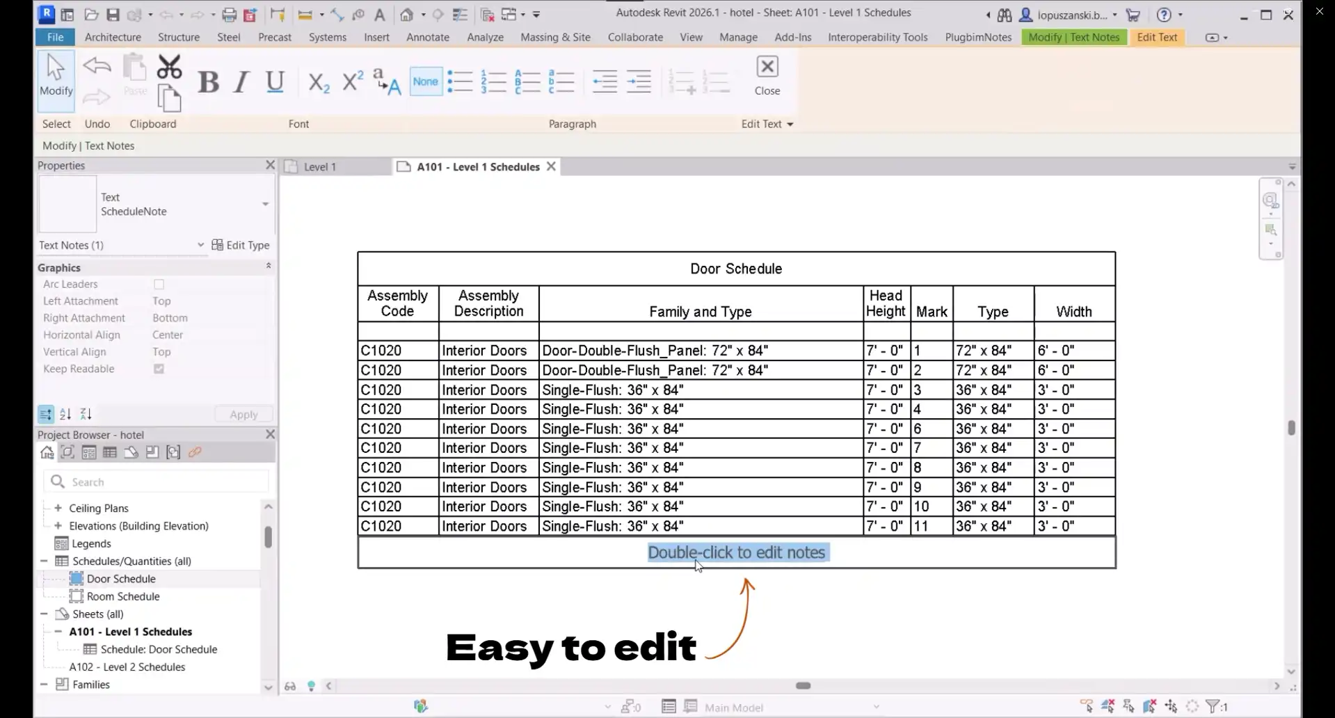The image size is (1335, 718).
Task: Decrease paragraph indent
Action: (x=605, y=81)
